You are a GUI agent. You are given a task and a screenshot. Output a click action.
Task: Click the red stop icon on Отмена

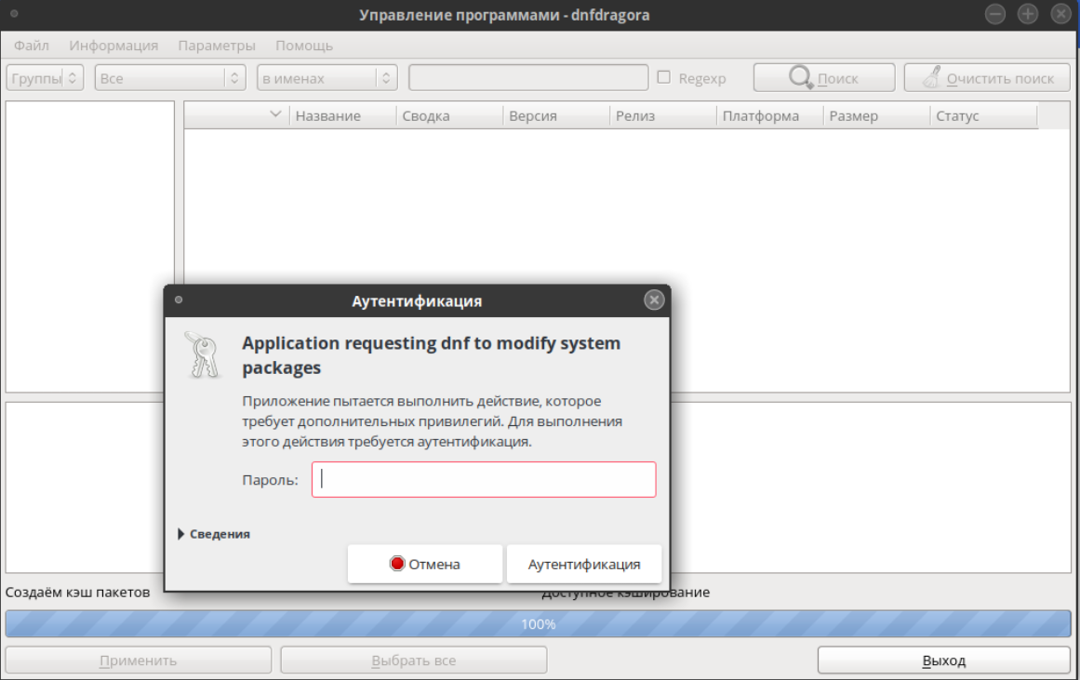[x=397, y=564]
